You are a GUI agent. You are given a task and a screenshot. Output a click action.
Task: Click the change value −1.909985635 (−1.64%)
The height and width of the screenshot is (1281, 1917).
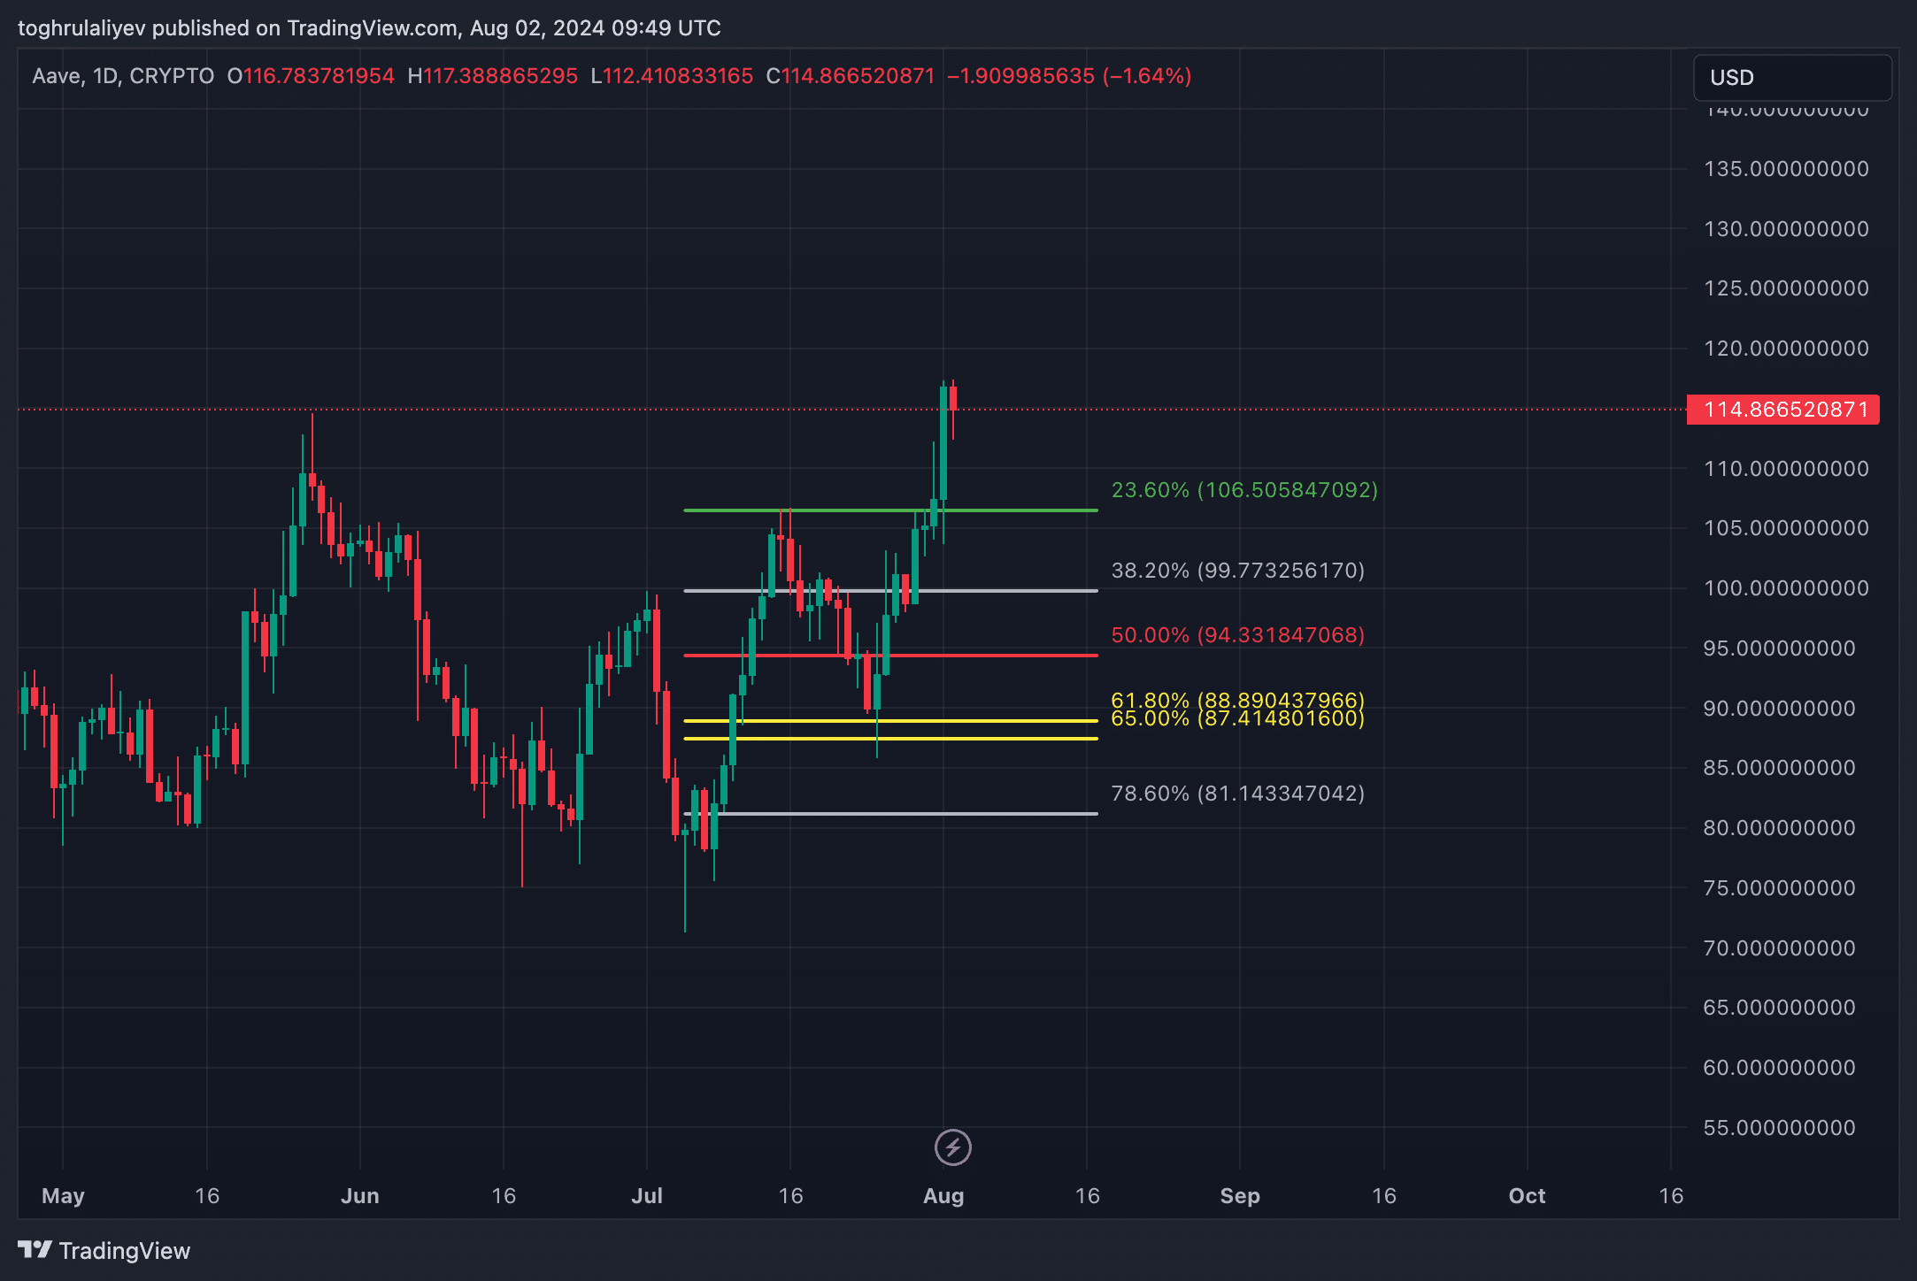click(x=1069, y=76)
